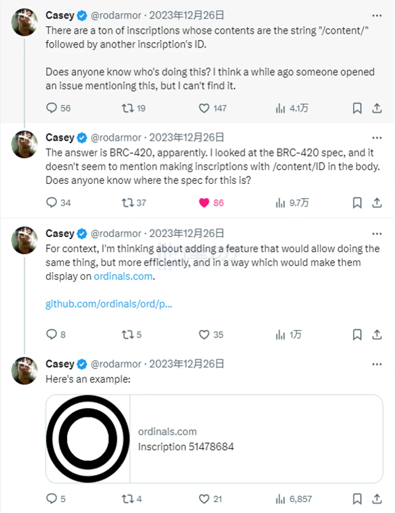Viewport: 395px width, 513px height.
Task: Bookmark the 'For context' tweet
Action: [x=357, y=334]
